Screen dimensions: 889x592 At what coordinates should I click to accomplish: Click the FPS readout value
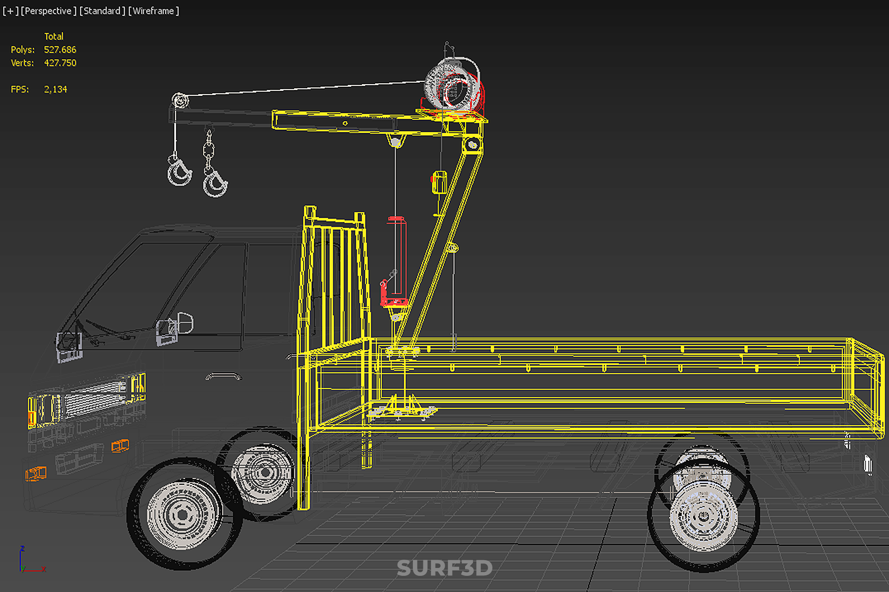(55, 89)
